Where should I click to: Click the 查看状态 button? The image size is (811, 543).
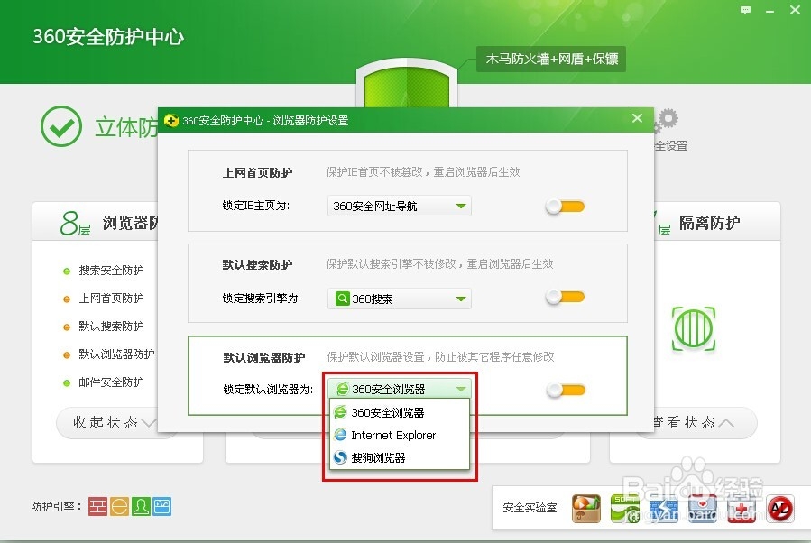click(x=683, y=422)
